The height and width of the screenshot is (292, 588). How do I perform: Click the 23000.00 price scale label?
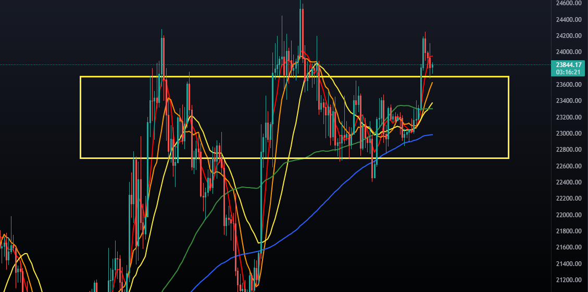[x=569, y=134]
